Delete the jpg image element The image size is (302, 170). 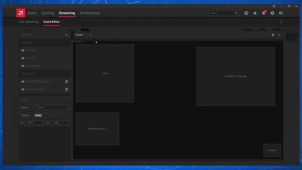click(67, 82)
